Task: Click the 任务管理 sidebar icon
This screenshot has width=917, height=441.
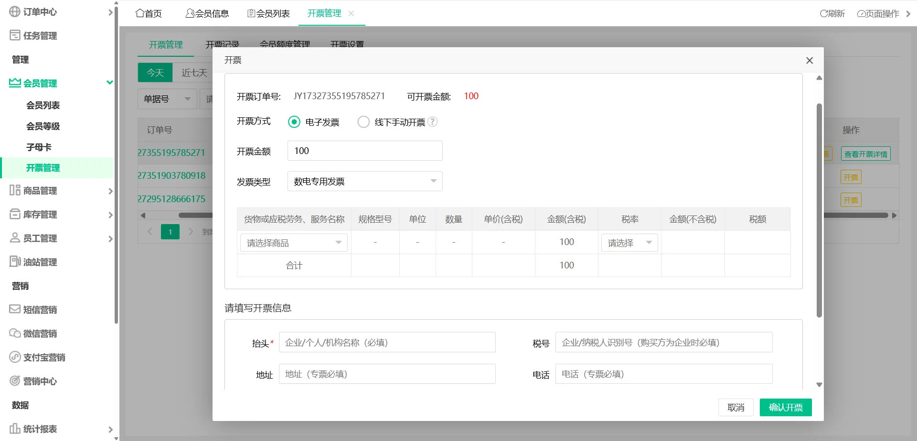Action: pos(15,35)
